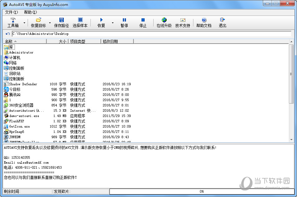Viewport: 297px width, 197px height.
Task: Select the shortcut named 1
Action: (x=7, y=100)
